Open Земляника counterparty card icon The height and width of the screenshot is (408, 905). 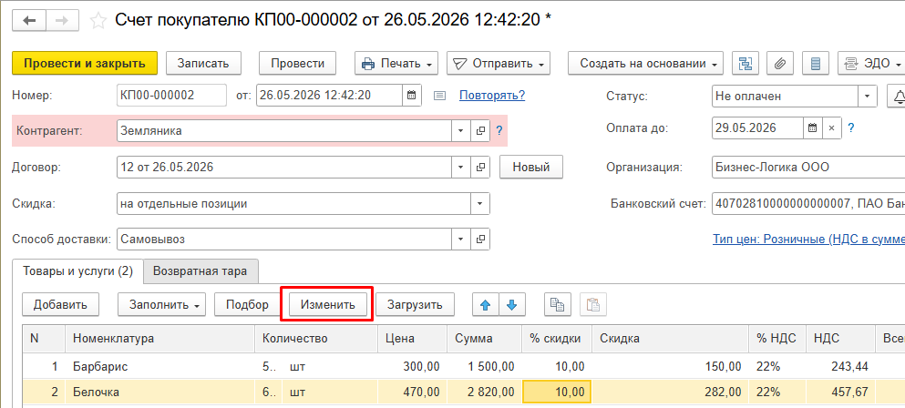click(480, 131)
